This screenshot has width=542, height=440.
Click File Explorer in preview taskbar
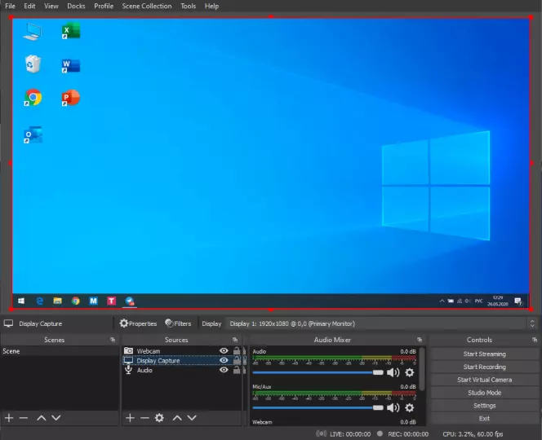[x=57, y=301]
